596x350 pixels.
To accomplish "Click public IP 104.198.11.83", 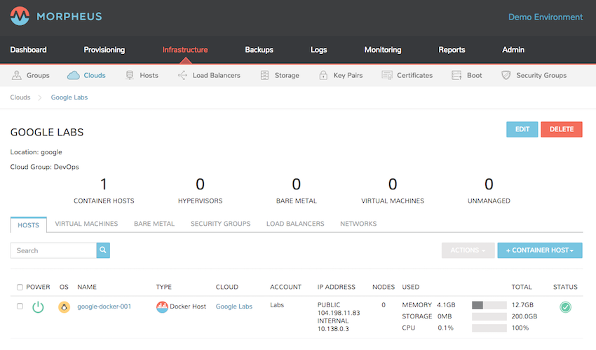I will point(339,313).
